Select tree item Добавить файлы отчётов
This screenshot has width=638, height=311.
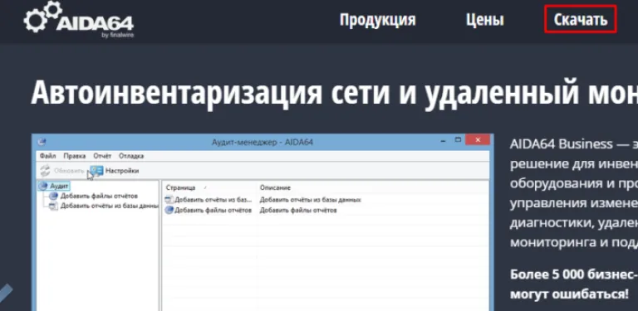[x=94, y=196]
